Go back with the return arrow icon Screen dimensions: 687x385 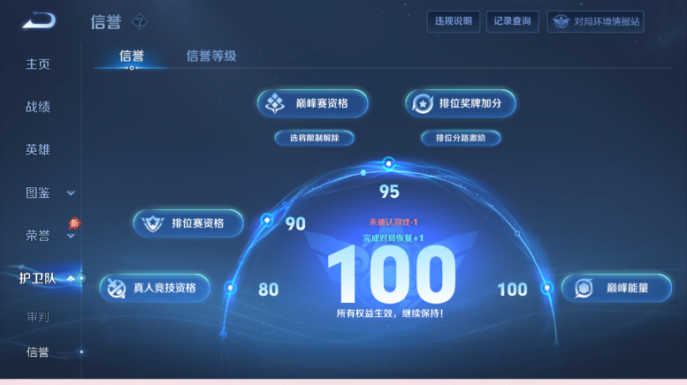40,20
